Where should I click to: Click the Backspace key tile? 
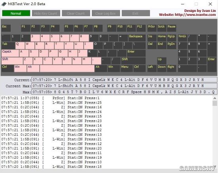(137, 38)
